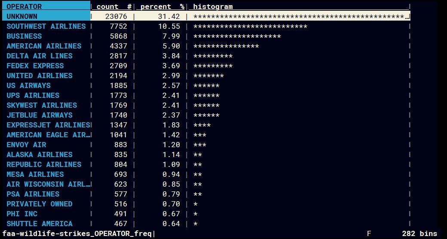447x239 pixels.
Task: Click percent cell 2.99
Action: [171, 76]
